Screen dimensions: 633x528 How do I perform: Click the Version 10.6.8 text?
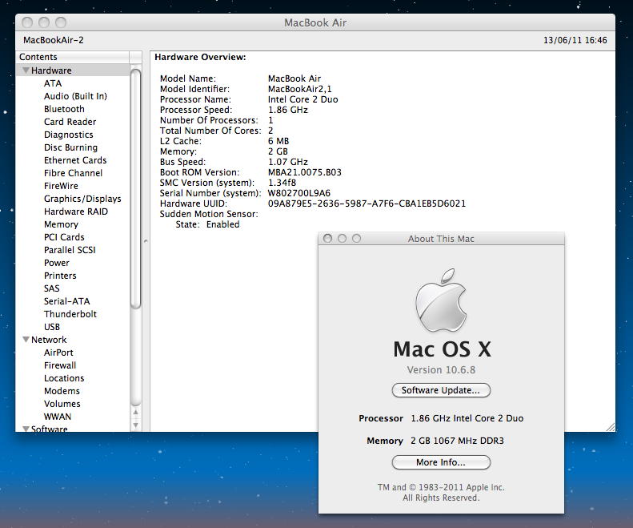[x=441, y=369]
